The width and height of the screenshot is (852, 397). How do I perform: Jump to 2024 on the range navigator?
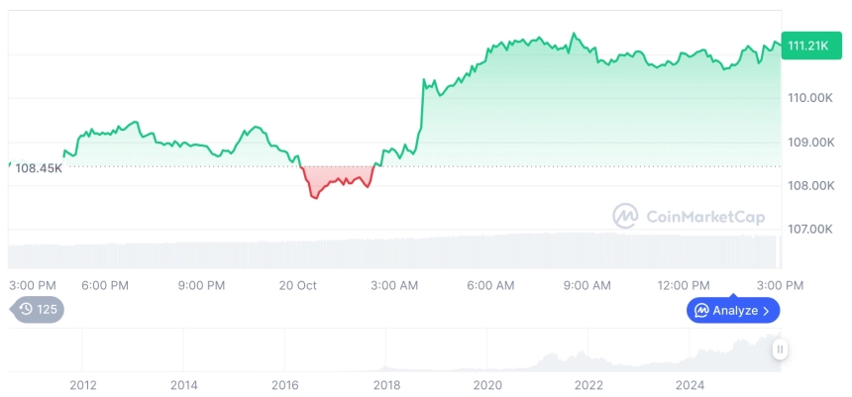(x=690, y=384)
